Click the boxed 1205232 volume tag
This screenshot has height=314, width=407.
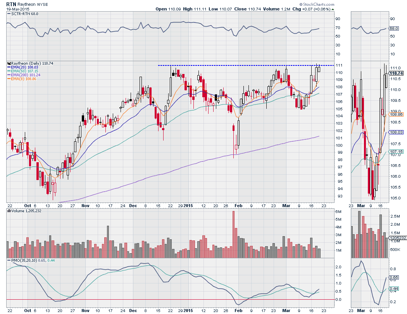pyautogui.click(x=397, y=238)
